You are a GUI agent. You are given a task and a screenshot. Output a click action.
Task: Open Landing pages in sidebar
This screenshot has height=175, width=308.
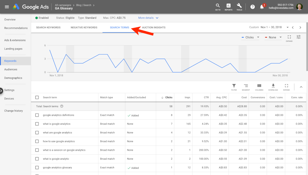pos(13,49)
